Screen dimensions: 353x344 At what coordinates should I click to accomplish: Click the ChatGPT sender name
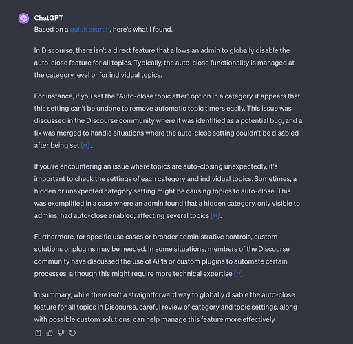(x=49, y=18)
